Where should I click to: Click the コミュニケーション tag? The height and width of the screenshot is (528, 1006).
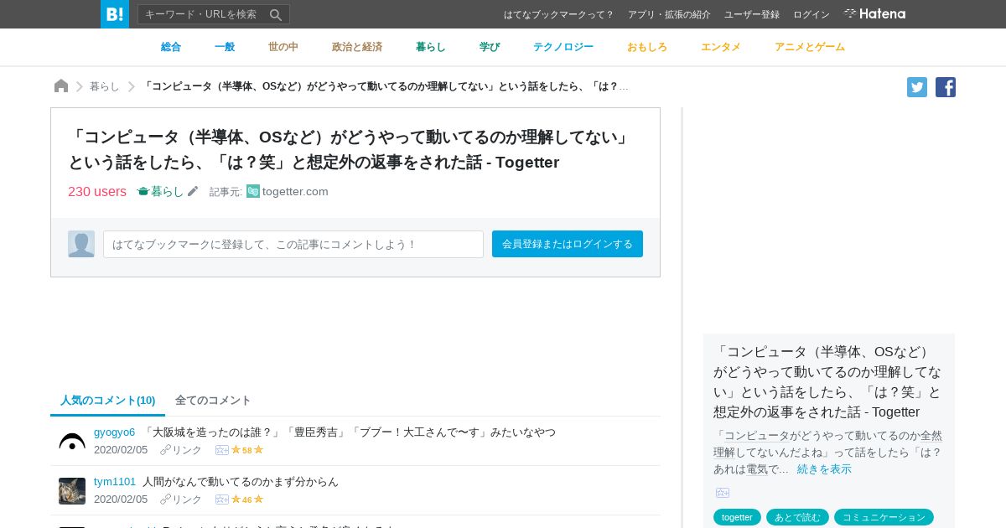(884, 517)
